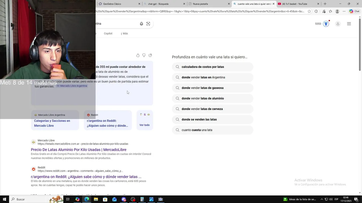362x203 pixels.
Task: Open the camera app taskbar icon
Action: pos(160,199)
